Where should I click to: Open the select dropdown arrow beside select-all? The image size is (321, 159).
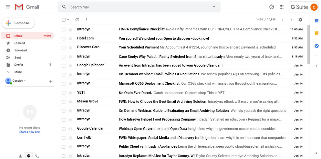click(x=68, y=20)
